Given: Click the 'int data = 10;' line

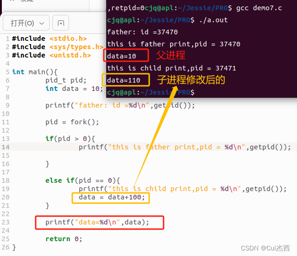Looking at the screenshot, I should (x=74, y=89).
